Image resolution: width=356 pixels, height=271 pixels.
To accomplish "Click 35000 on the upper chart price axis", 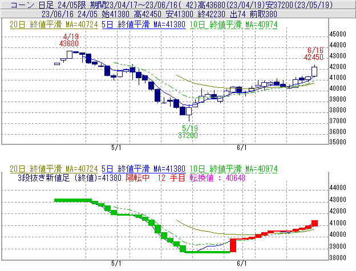I will coord(338,142).
